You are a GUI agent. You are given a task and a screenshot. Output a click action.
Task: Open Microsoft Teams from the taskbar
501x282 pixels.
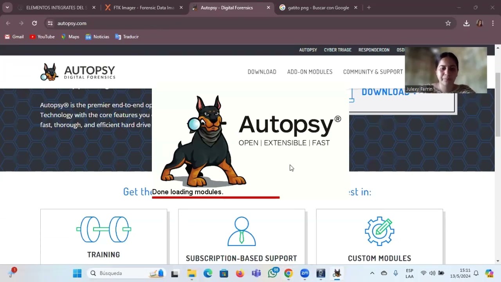(256, 273)
